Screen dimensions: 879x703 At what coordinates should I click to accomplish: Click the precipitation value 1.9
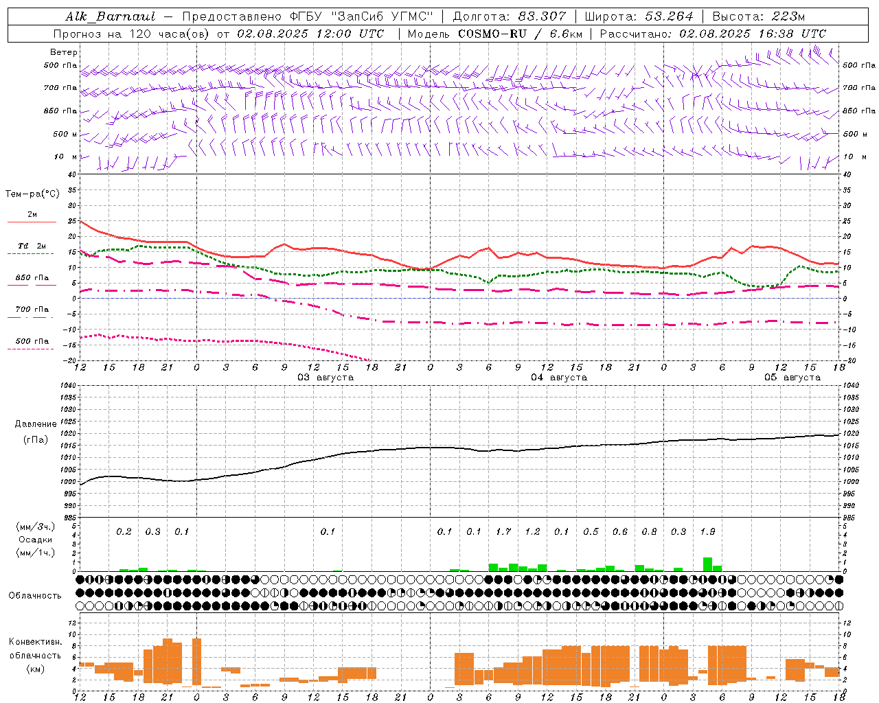coord(707,531)
